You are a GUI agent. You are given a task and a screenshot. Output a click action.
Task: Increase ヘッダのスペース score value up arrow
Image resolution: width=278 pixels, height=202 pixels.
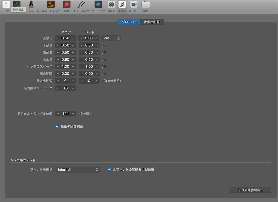(x=73, y=67)
